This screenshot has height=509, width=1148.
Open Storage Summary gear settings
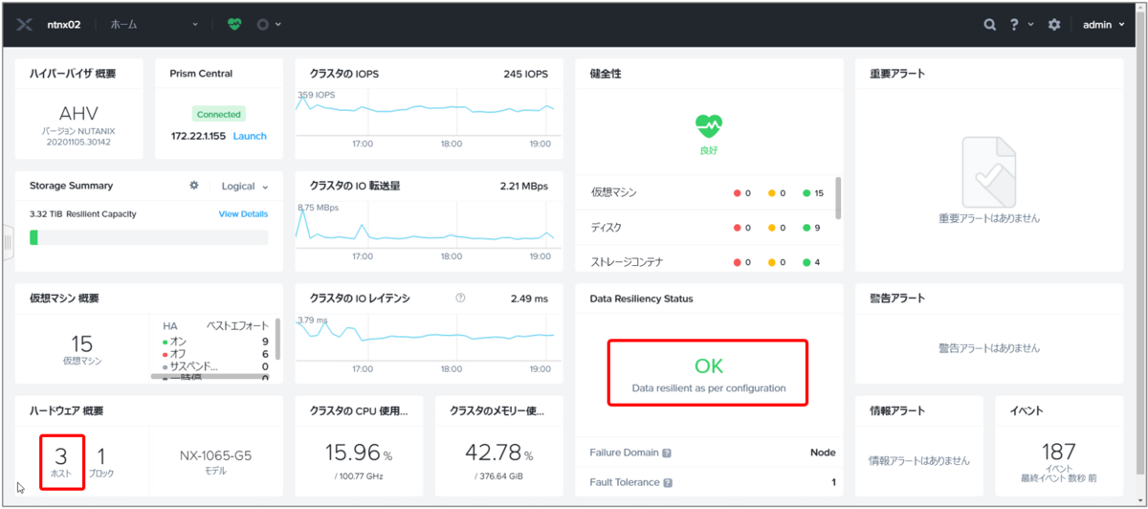(x=194, y=186)
